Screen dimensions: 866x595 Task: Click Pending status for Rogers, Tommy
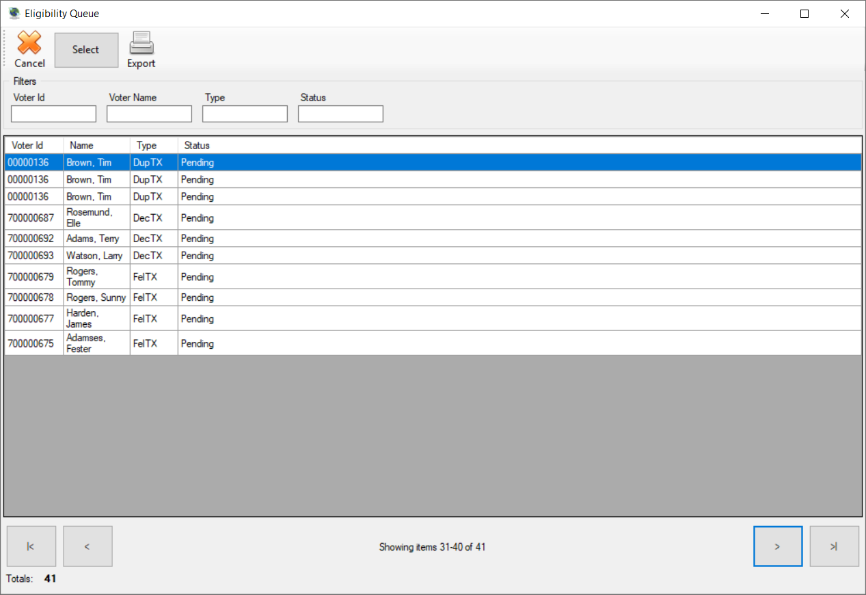[x=519, y=277]
